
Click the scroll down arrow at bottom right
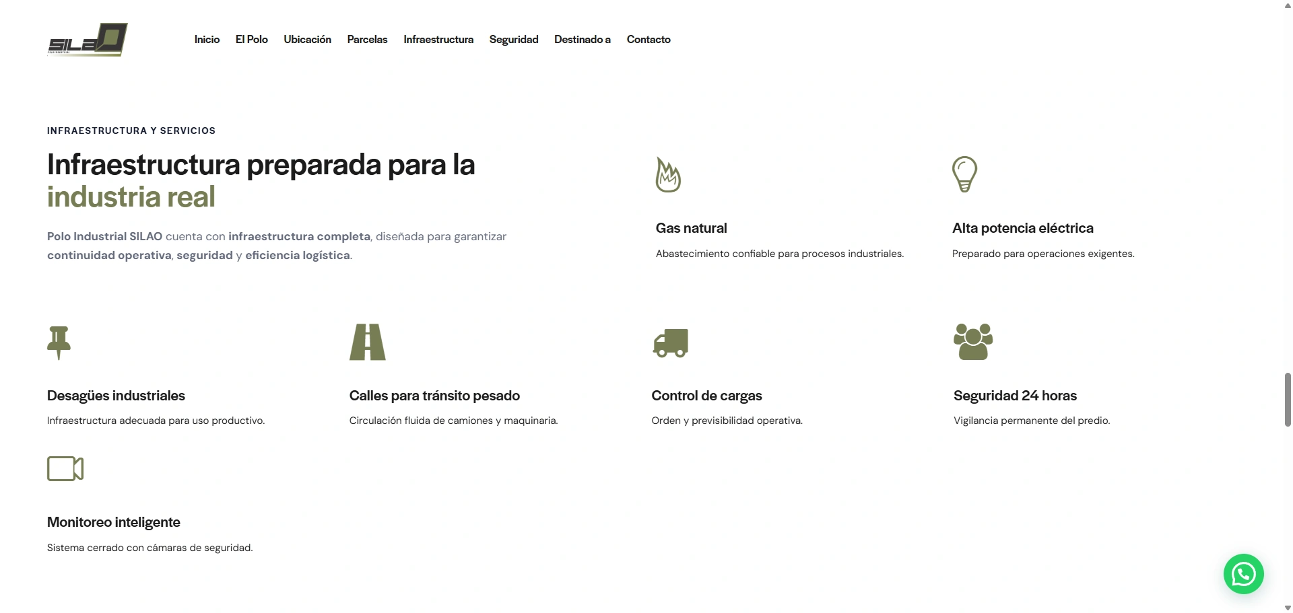pos(1288,608)
